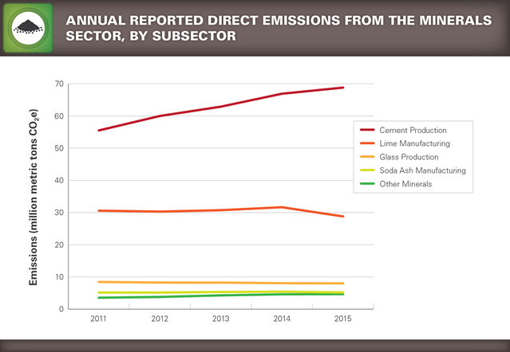Click the Cement Production line at 2015

pyautogui.click(x=343, y=88)
